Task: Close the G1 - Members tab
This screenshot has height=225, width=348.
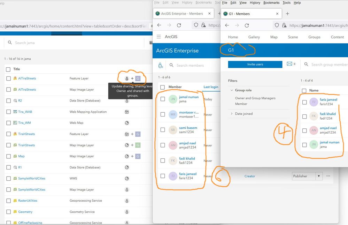Action: 277,14
